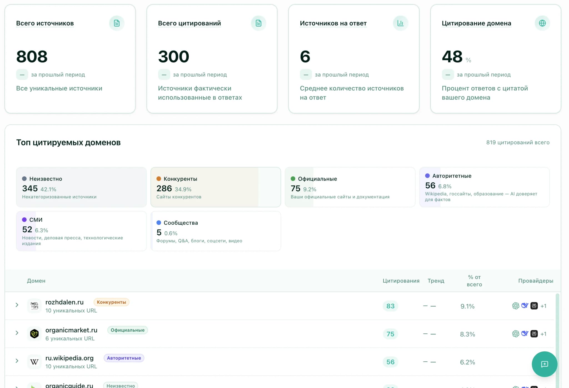Toggle the Официальные category filter card

350,187
